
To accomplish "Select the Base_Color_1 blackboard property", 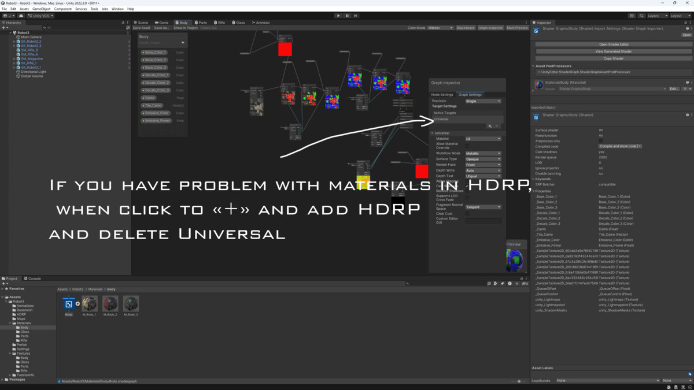I will point(155,52).
